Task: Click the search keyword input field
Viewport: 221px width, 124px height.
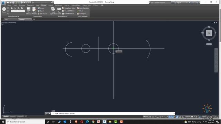Action: [x=161, y=2]
